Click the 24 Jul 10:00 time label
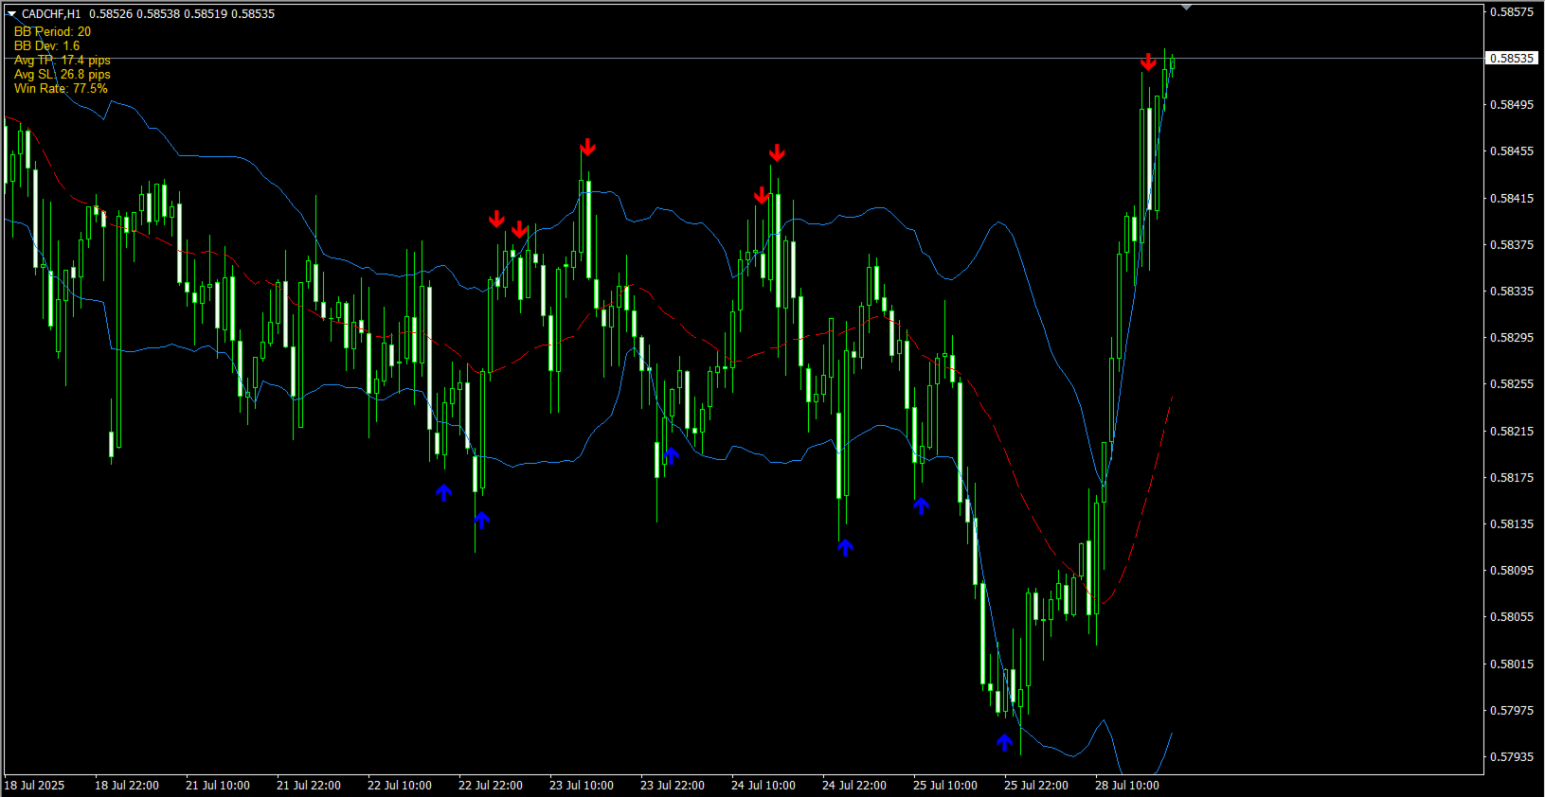The width and height of the screenshot is (1545, 797). [764, 786]
